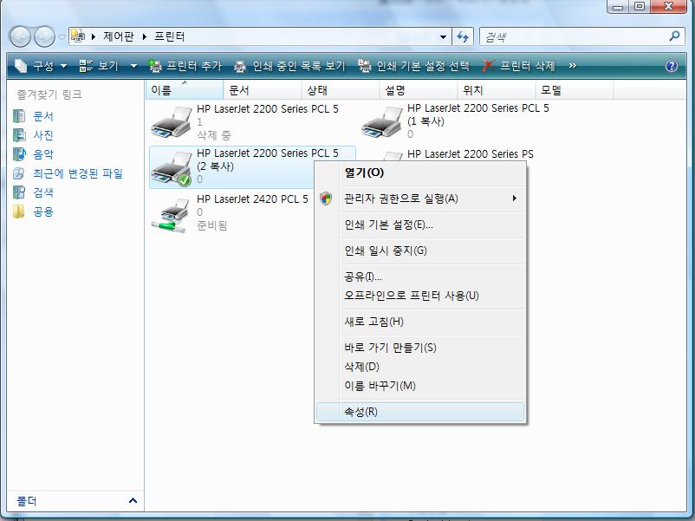The image size is (695, 521).
Task: Click the magnifier search icon
Action: coord(674,36)
